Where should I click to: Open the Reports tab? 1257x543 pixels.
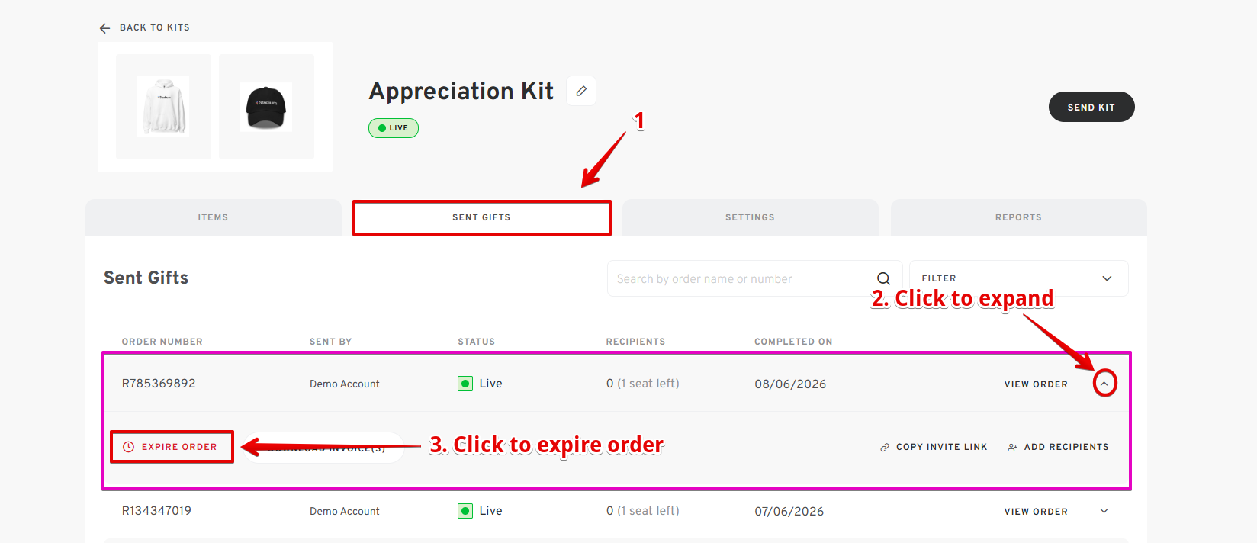tap(1018, 217)
